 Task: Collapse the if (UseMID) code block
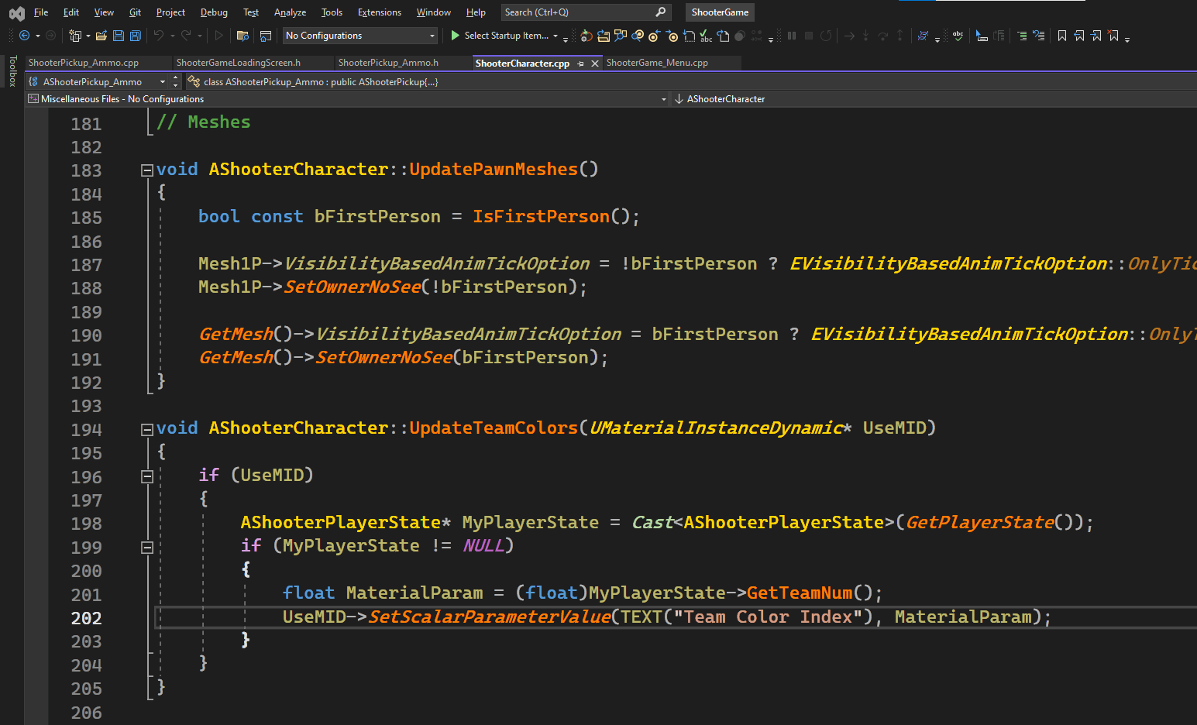point(146,476)
